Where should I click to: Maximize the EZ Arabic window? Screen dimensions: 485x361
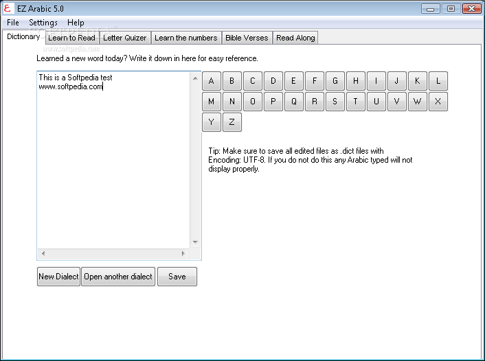[451, 9]
